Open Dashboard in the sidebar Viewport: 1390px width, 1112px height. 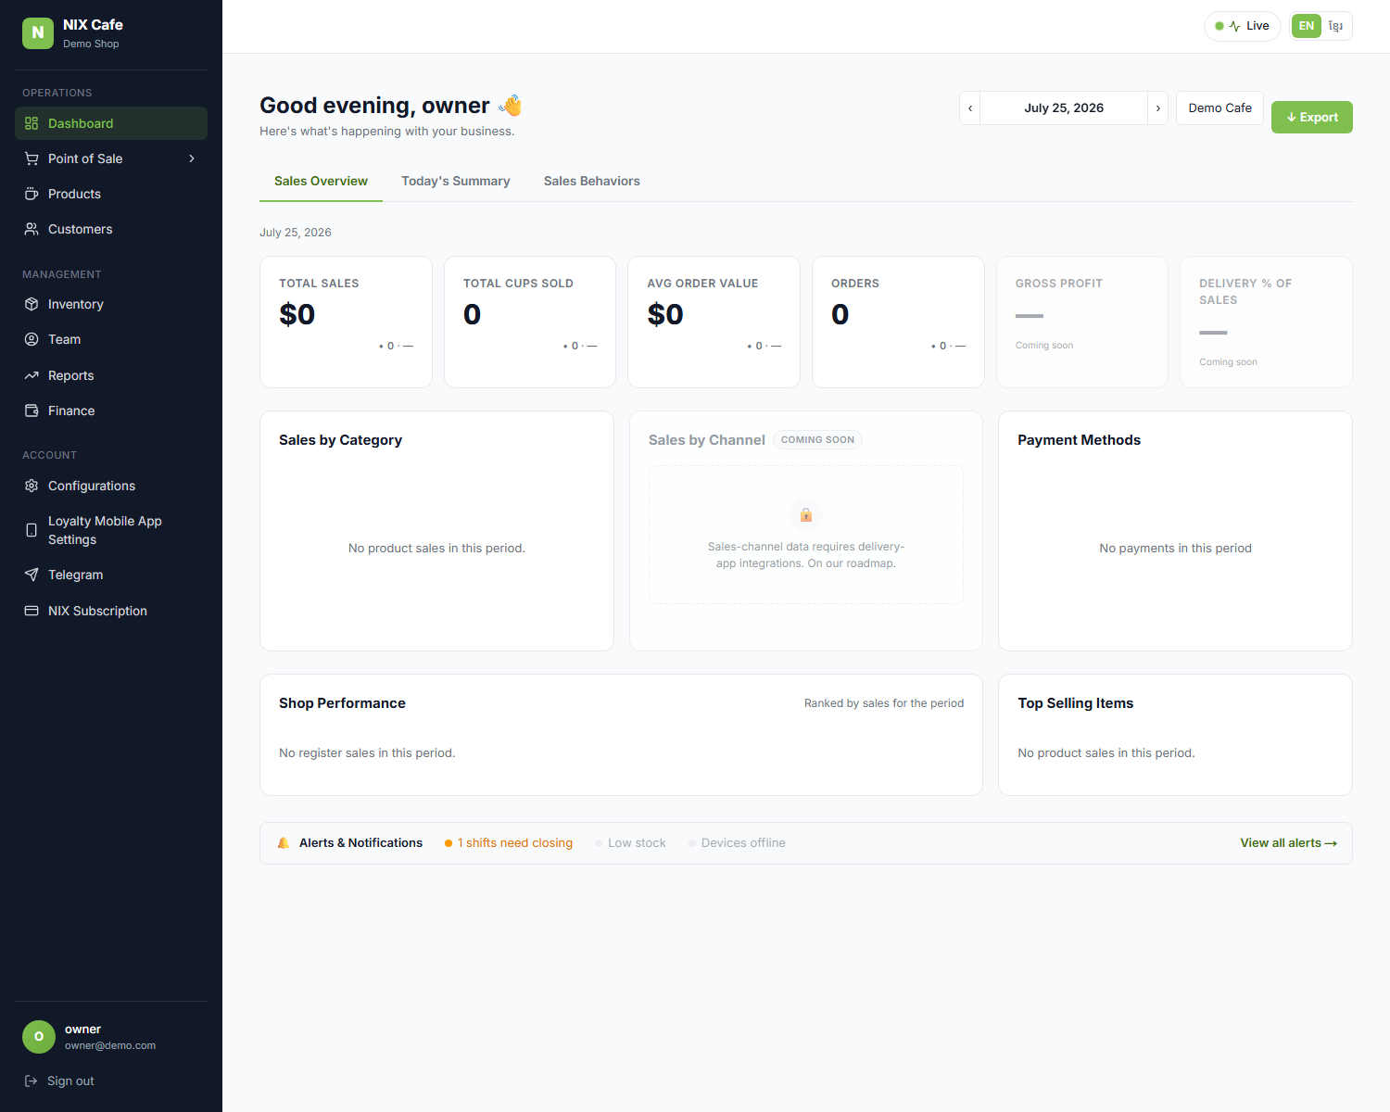[x=111, y=123]
